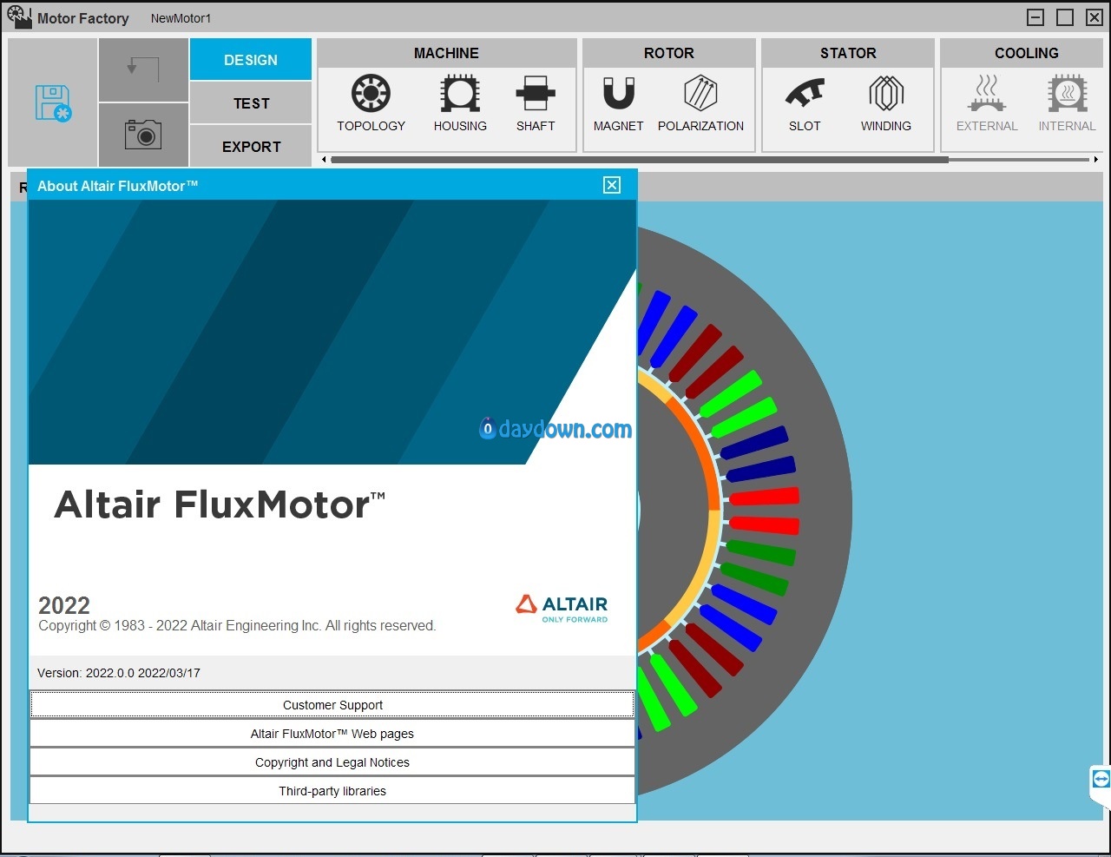This screenshot has width=1111, height=857.
Task: Click the ribbon scroll left arrow
Action: (324, 160)
